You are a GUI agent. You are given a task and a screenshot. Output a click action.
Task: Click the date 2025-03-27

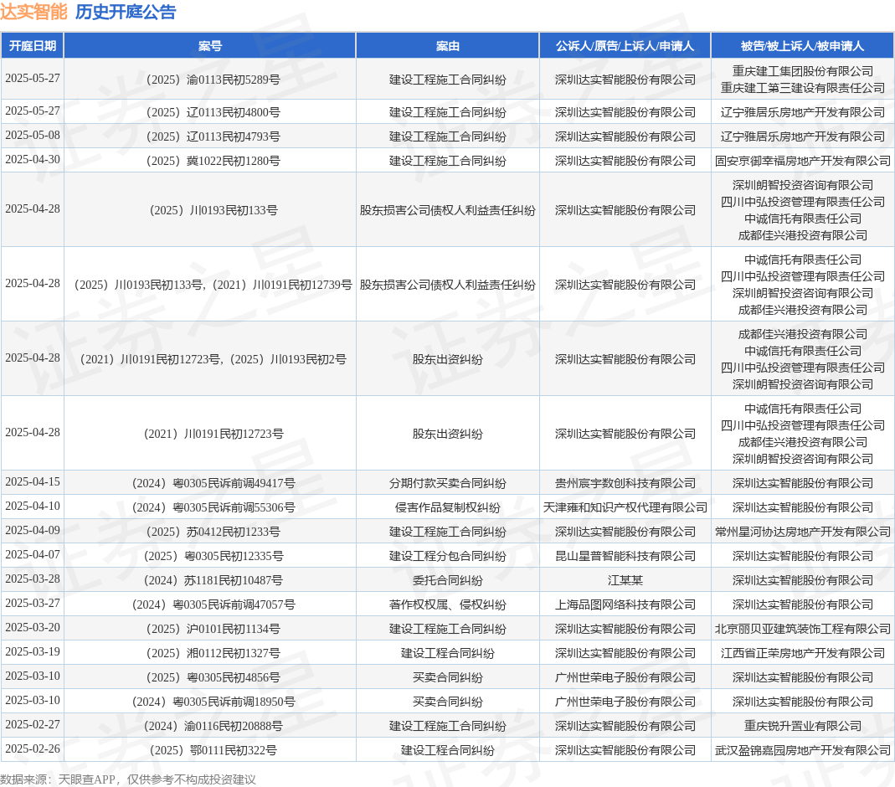coord(33,604)
